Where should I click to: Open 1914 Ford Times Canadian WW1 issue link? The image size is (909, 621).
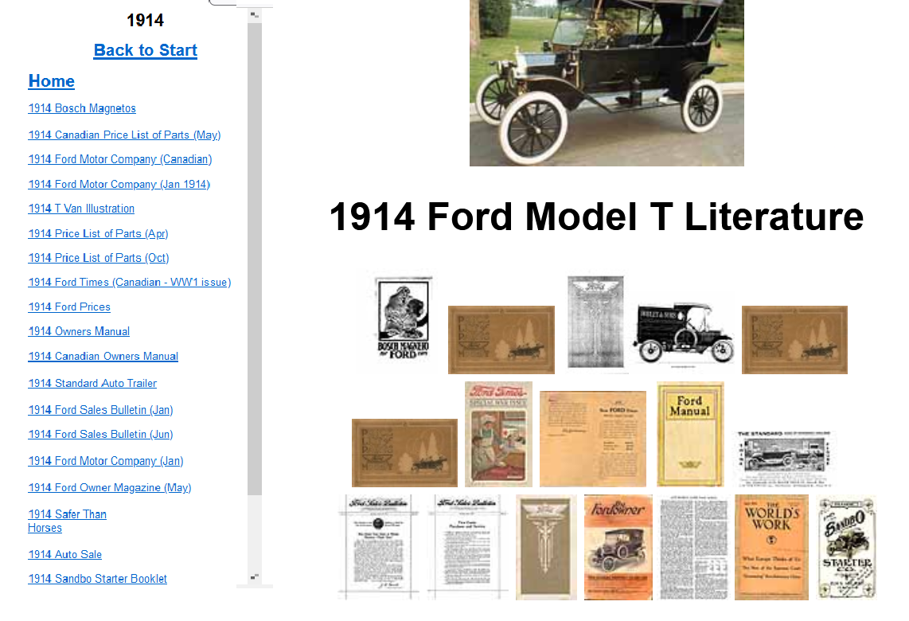(x=130, y=283)
